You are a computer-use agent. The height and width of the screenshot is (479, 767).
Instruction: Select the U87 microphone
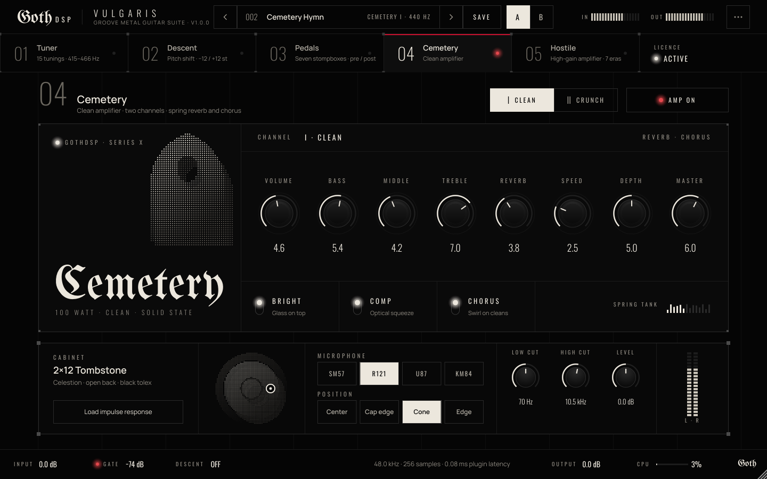[x=421, y=374]
